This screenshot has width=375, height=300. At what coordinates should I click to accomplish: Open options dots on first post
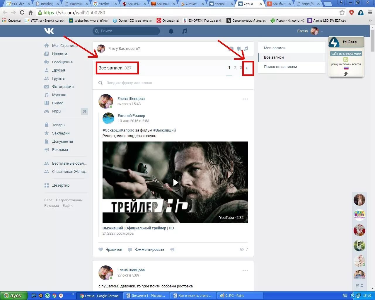[x=245, y=99]
